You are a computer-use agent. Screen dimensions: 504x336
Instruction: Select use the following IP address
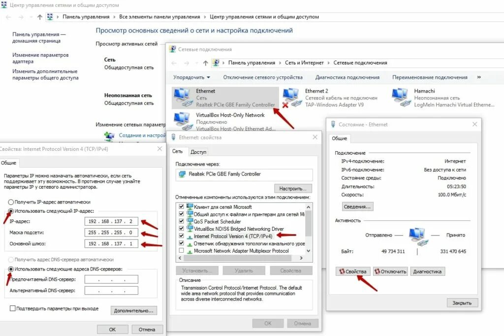(11, 211)
